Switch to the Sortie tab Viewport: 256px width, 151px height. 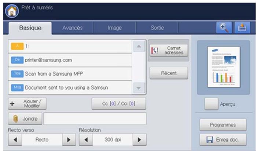click(157, 28)
